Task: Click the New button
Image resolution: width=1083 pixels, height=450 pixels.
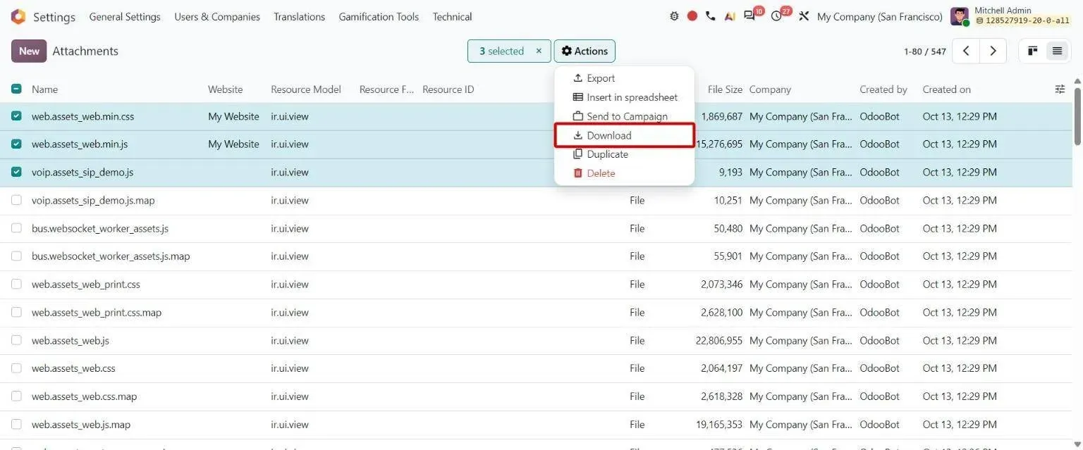Action: (x=29, y=51)
